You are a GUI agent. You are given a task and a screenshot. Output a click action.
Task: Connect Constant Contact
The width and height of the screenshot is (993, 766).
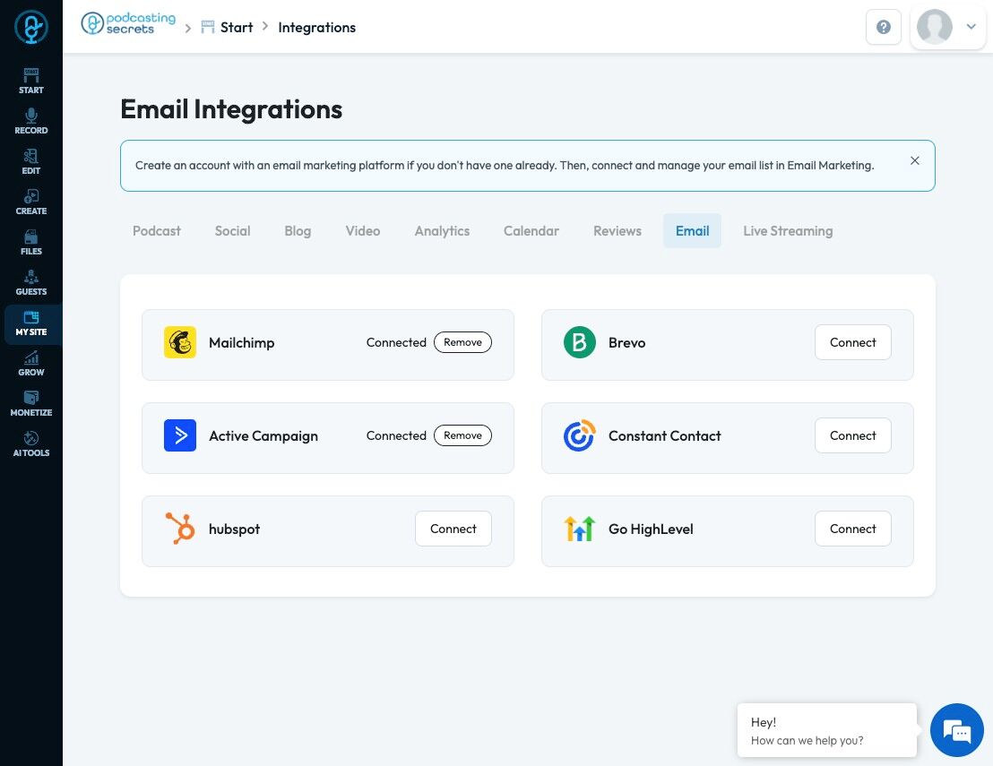click(x=853, y=435)
